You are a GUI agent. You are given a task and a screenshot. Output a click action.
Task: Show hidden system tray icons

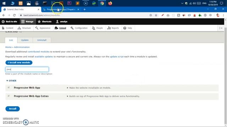coord(182,3)
